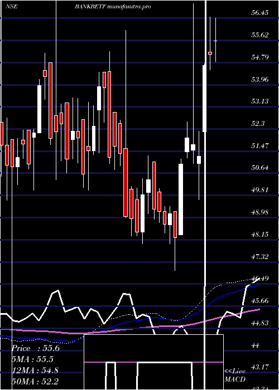Click the 44.83 price axis label

pos(260,323)
